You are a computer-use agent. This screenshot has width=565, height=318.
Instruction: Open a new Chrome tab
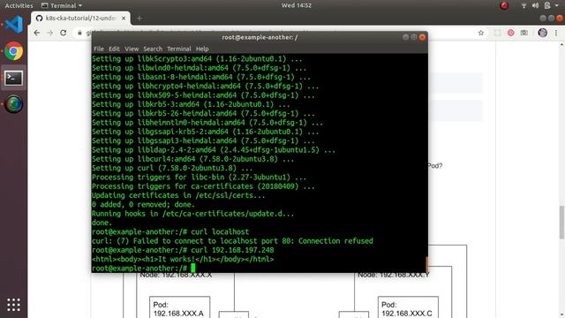(139, 18)
